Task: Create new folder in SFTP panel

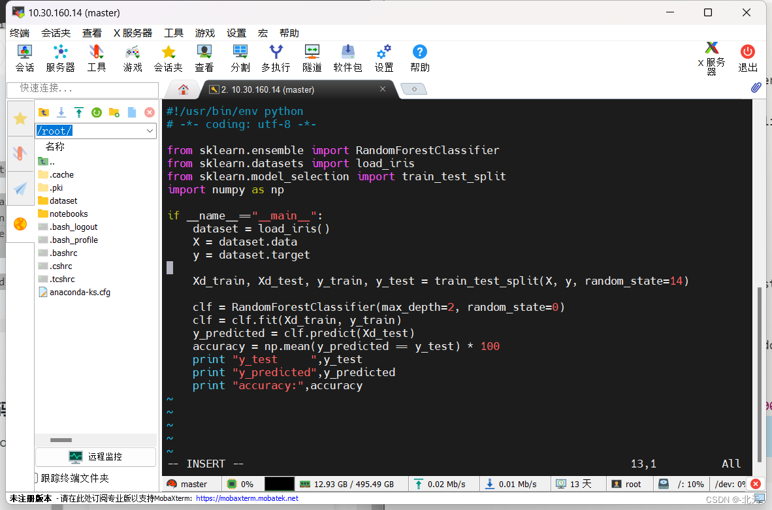Action: pyautogui.click(x=113, y=112)
